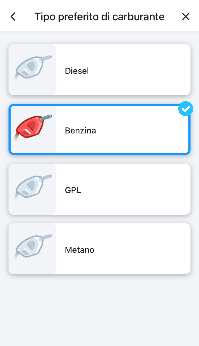This screenshot has height=346, width=199.
Task: Go back using the left chevron
Action: (13, 17)
